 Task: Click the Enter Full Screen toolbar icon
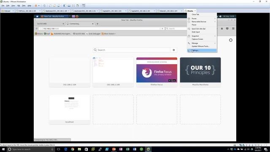coord(73,5)
